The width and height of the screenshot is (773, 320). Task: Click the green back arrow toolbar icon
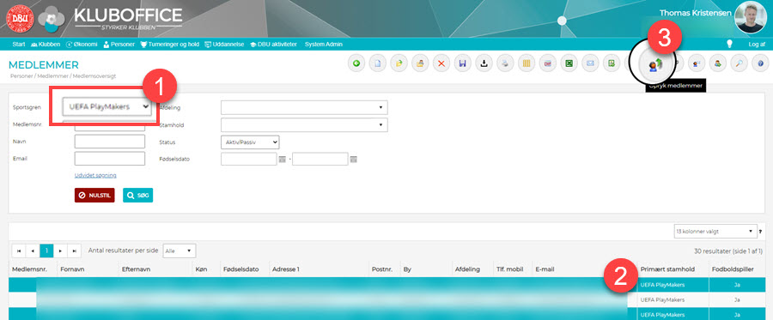(356, 63)
